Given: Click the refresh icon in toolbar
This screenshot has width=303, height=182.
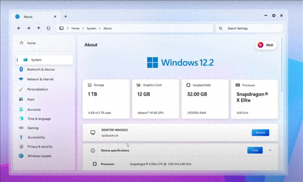Looking at the screenshot, I should point(49,28).
